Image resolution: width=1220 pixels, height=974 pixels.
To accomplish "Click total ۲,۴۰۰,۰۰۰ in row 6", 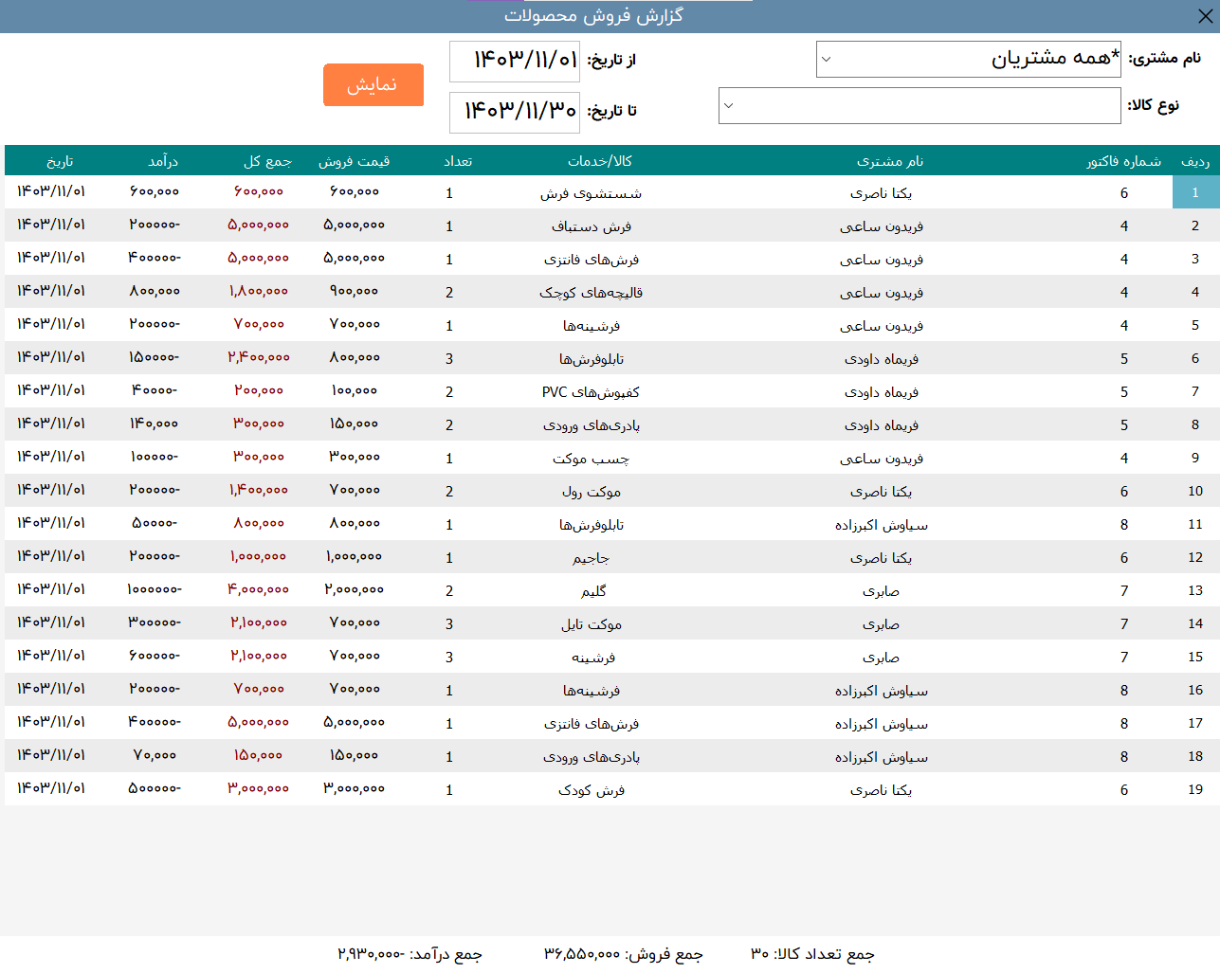I will (x=258, y=357).
